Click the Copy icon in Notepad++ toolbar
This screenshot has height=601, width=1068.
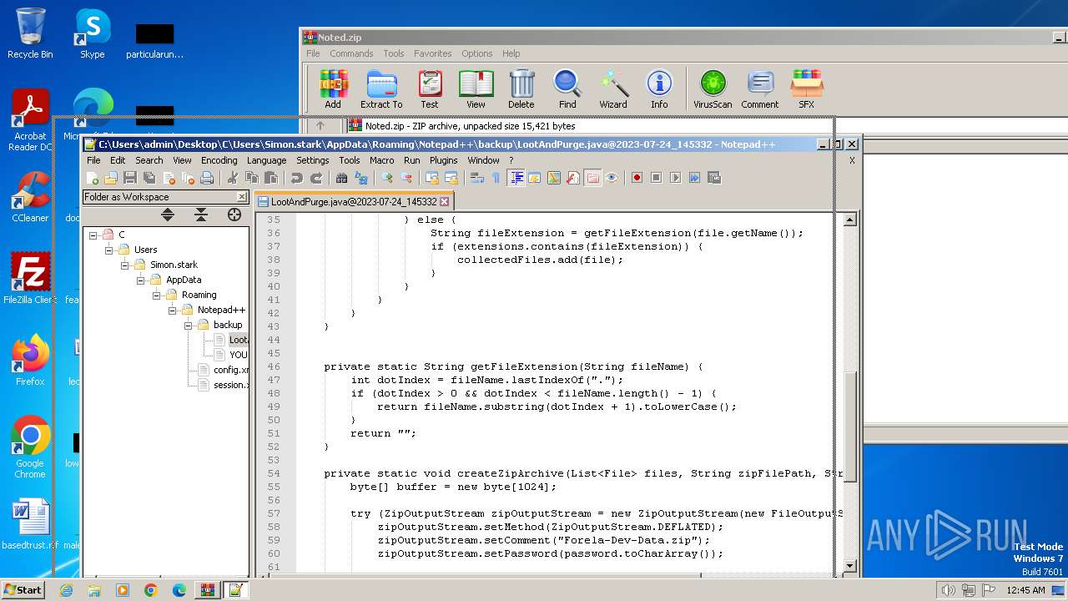(252, 178)
